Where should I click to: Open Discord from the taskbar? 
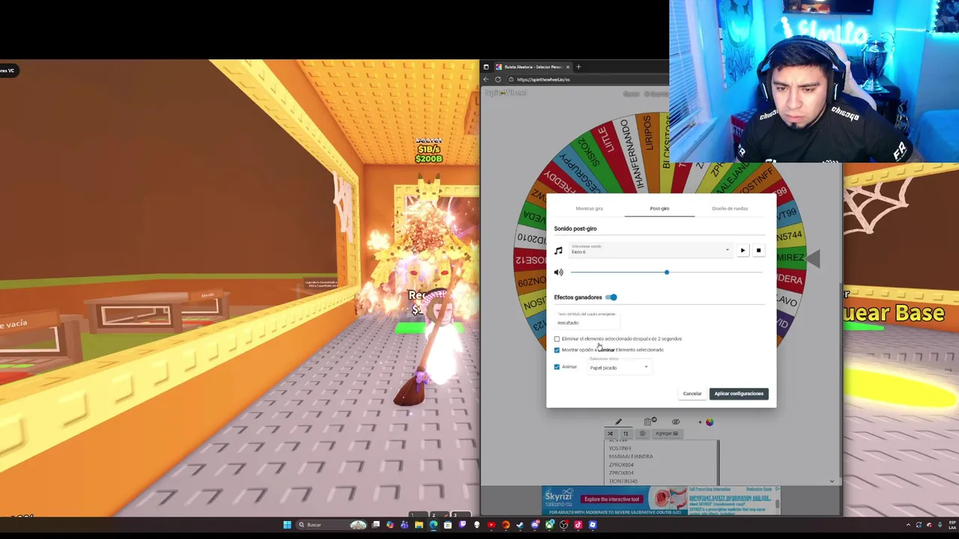(x=535, y=525)
